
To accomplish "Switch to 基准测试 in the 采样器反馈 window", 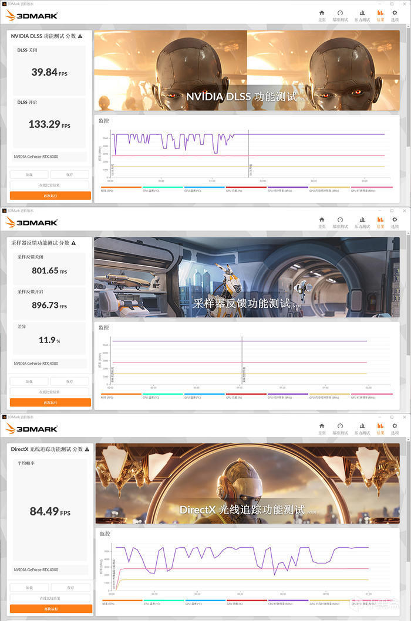I will 340,223.
